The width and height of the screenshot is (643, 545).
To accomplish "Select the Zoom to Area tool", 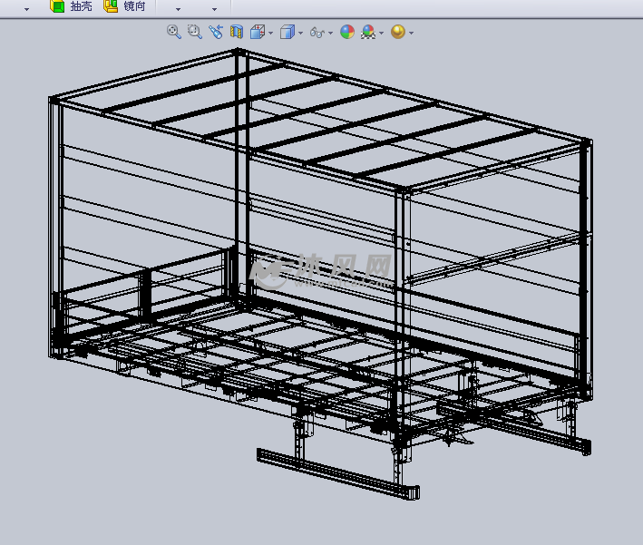I will pyautogui.click(x=194, y=32).
